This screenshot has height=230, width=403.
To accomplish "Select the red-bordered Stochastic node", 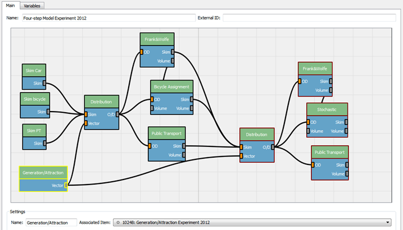I will [327, 120].
